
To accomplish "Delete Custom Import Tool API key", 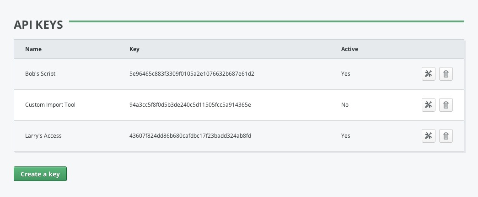I will click(446, 105).
